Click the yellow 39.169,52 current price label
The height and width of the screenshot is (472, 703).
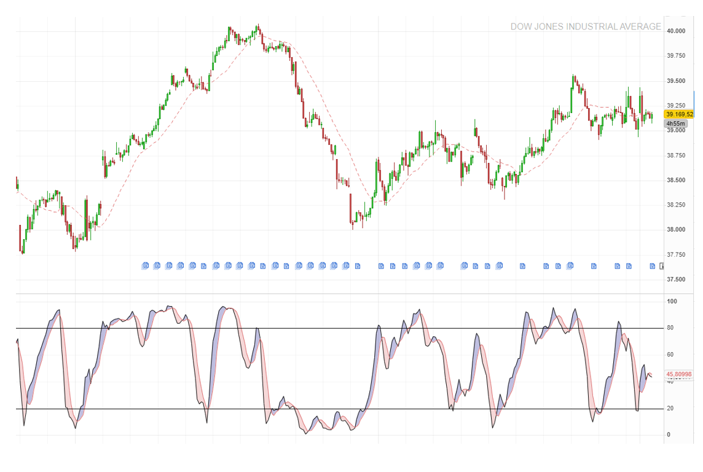679,114
